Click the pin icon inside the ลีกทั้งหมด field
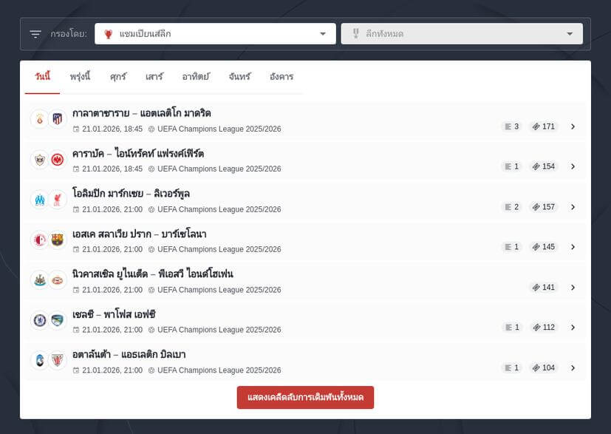This screenshot has width=611, height=434. [356, 33]
